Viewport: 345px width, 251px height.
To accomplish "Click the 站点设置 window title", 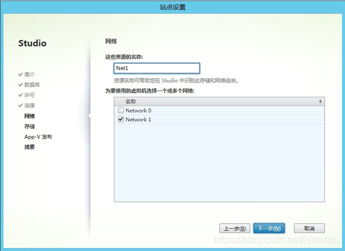I will tap(173, 7).
